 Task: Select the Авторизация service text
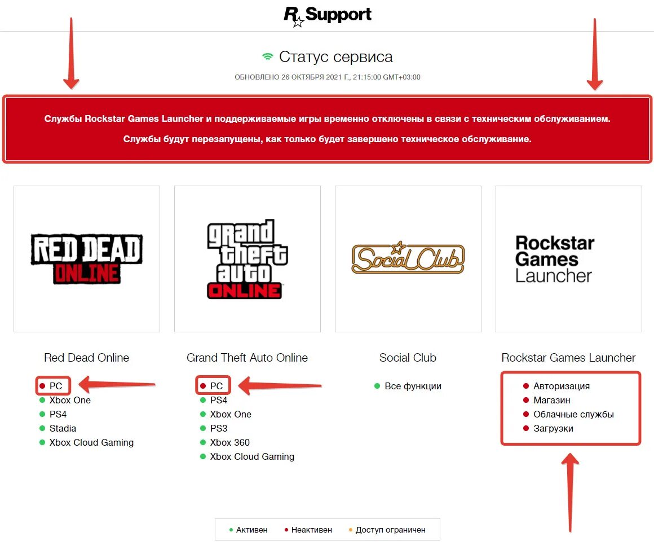point(562,386)
